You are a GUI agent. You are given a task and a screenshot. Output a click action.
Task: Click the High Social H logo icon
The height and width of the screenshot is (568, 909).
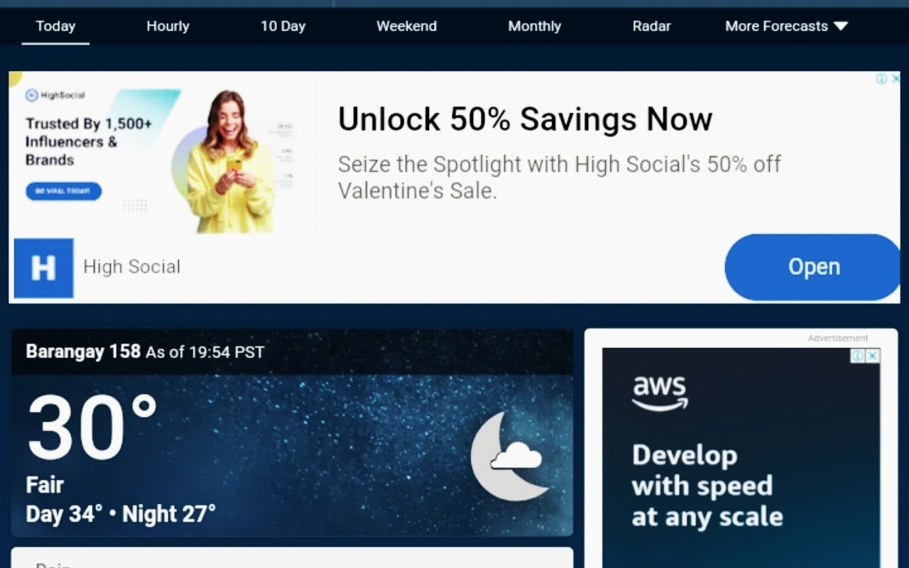[43, 268]
